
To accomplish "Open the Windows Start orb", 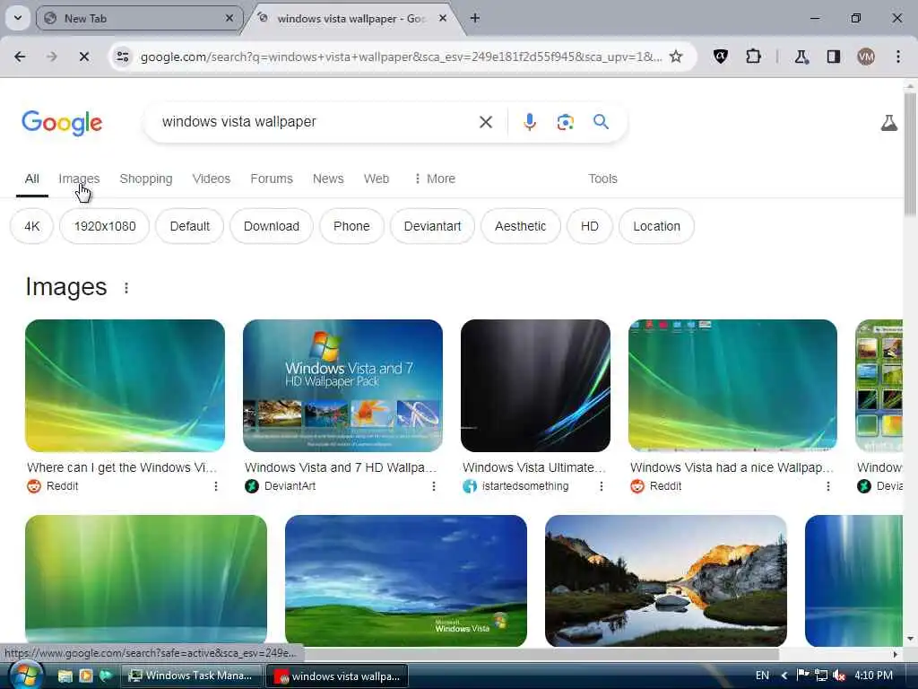I will (x=25, y=676).
